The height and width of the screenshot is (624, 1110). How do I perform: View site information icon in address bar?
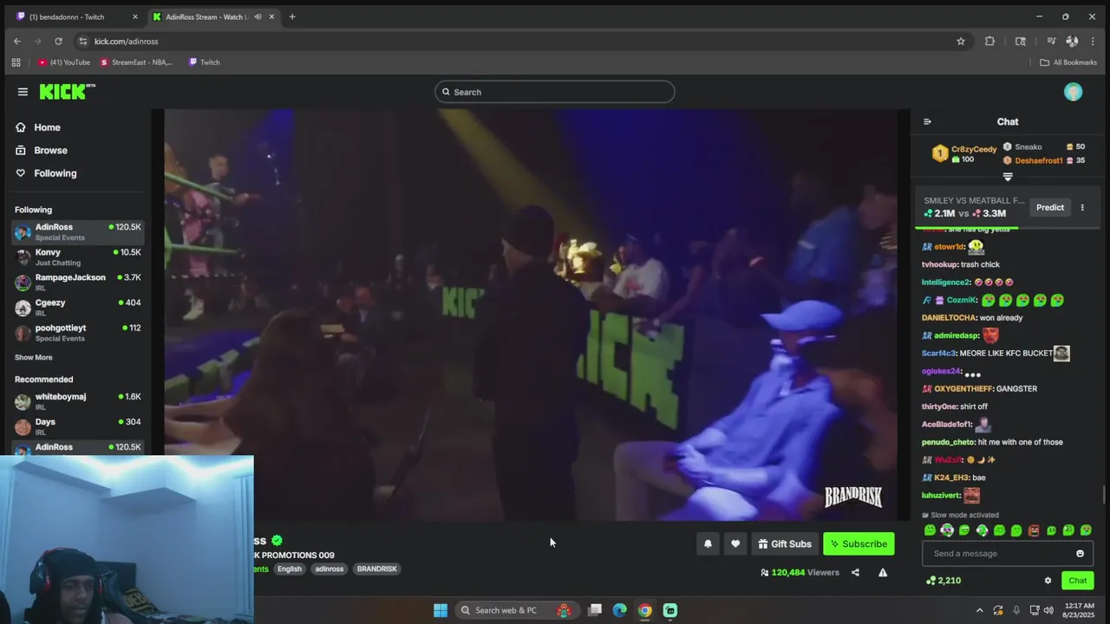pyautogui.click(x=82, y=42)
